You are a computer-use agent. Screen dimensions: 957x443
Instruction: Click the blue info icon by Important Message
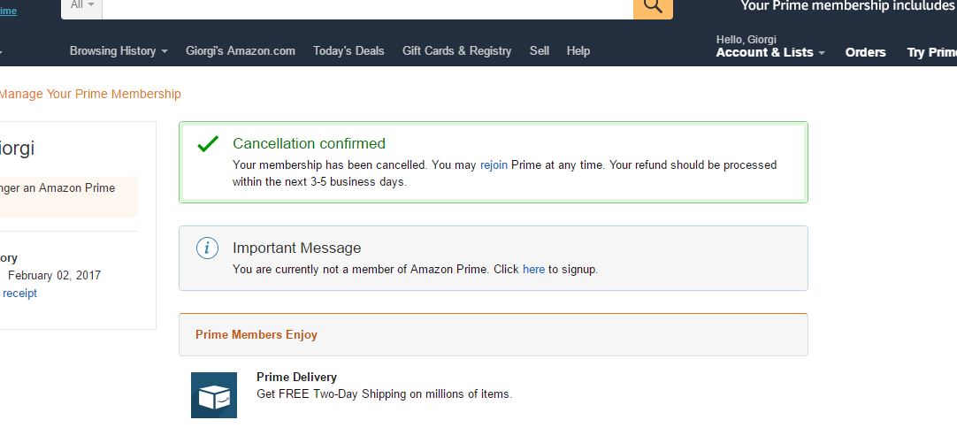coord(208,248)
